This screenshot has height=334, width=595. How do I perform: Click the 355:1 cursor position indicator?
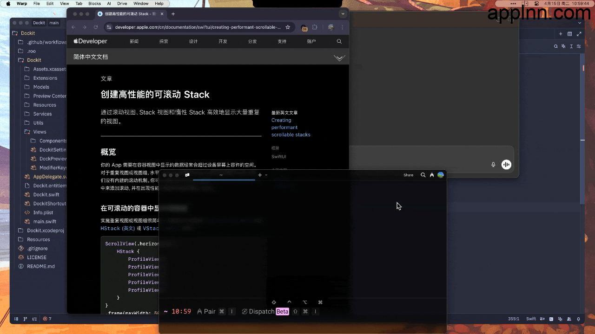click(513, 319)
